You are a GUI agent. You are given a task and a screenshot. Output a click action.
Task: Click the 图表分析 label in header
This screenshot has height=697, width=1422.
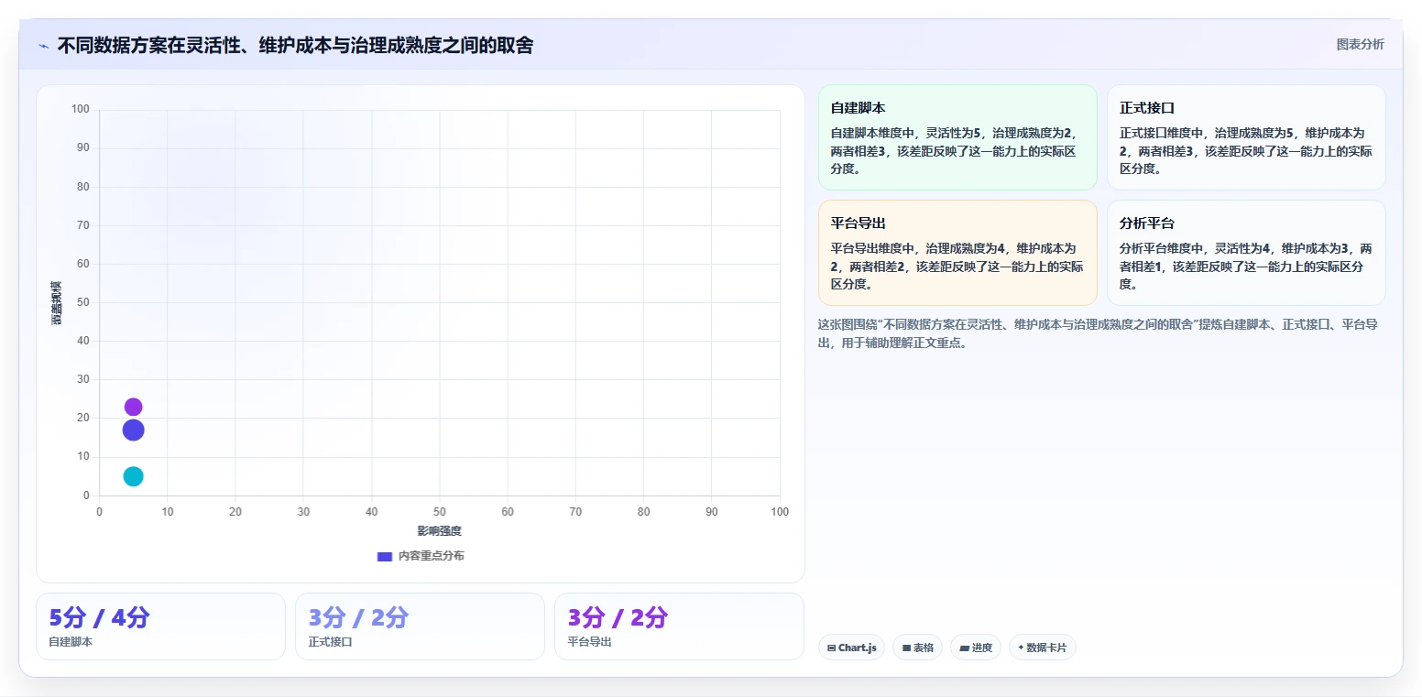[x=1360, y=44]
